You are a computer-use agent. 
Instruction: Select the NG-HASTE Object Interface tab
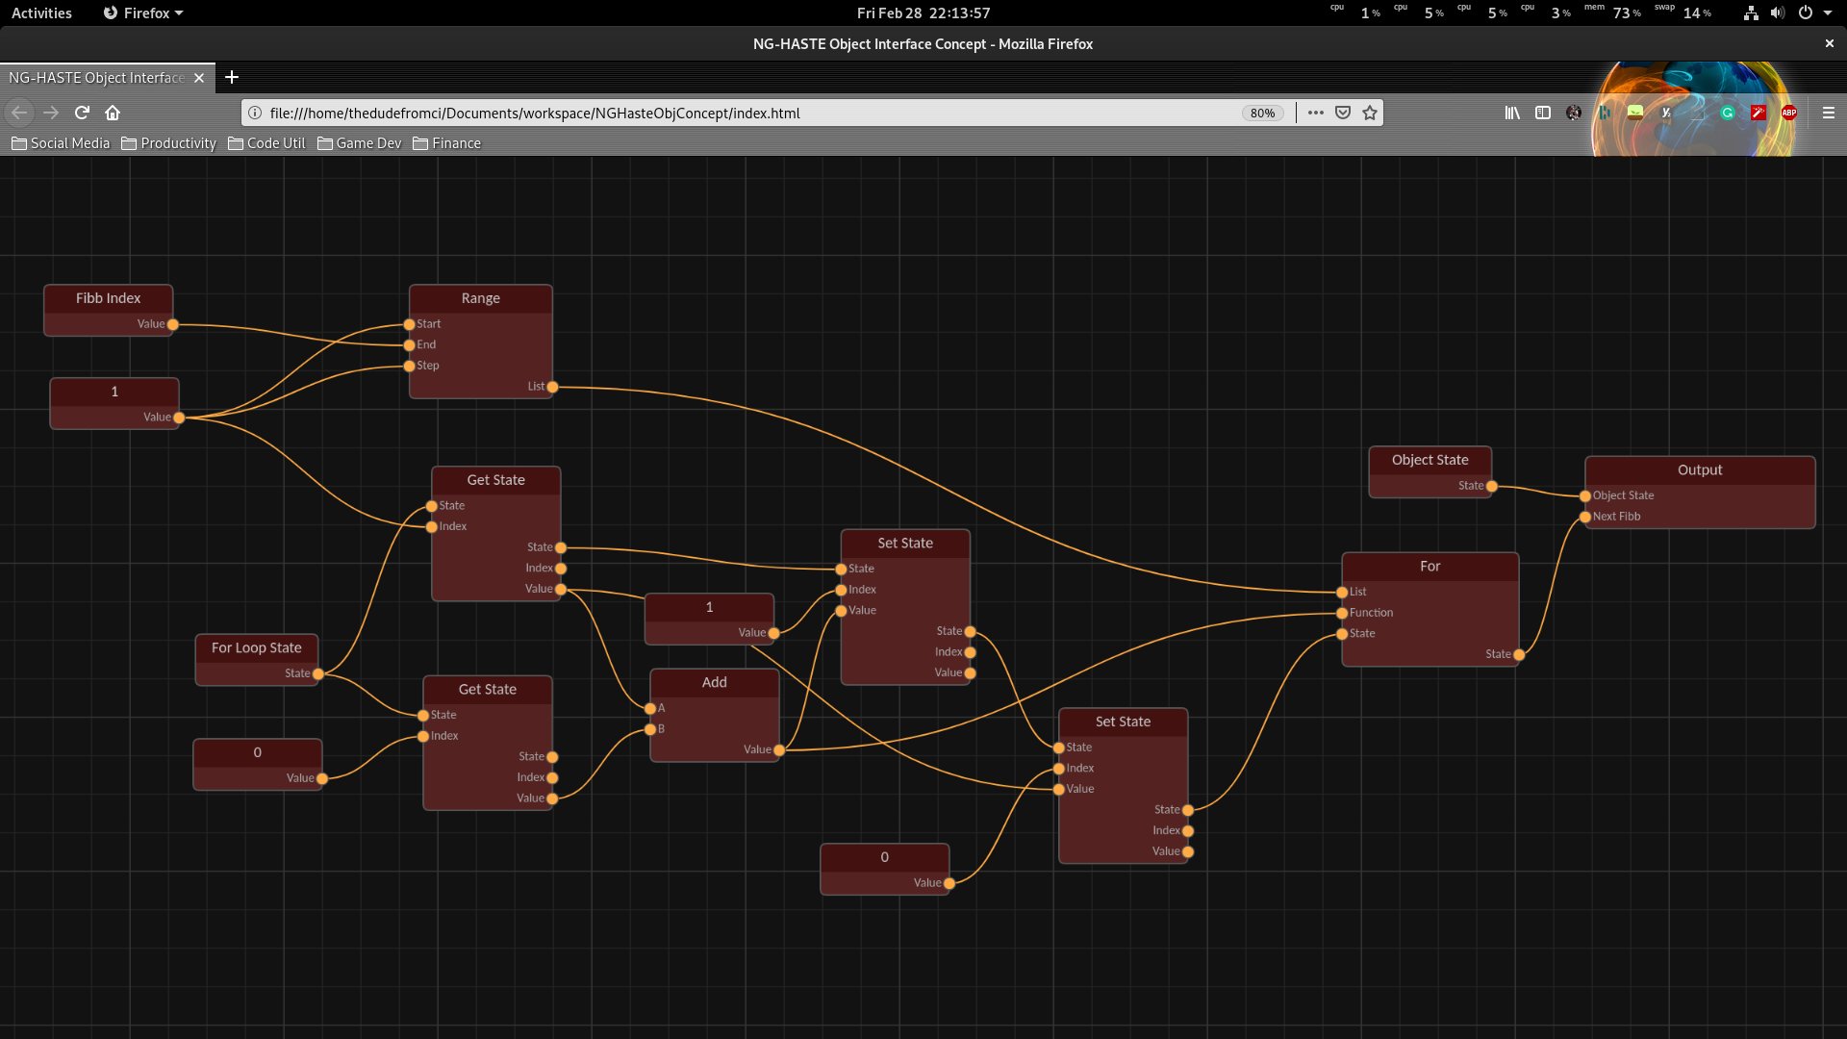[x=96, y=77]
